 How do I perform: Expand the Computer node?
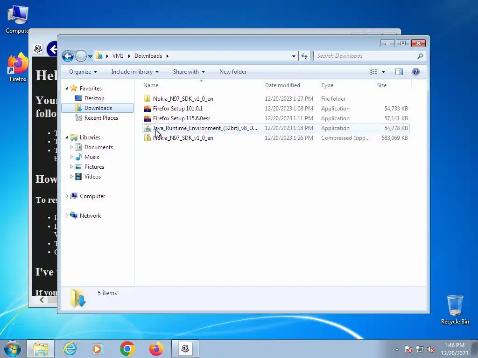click(67, 196)
